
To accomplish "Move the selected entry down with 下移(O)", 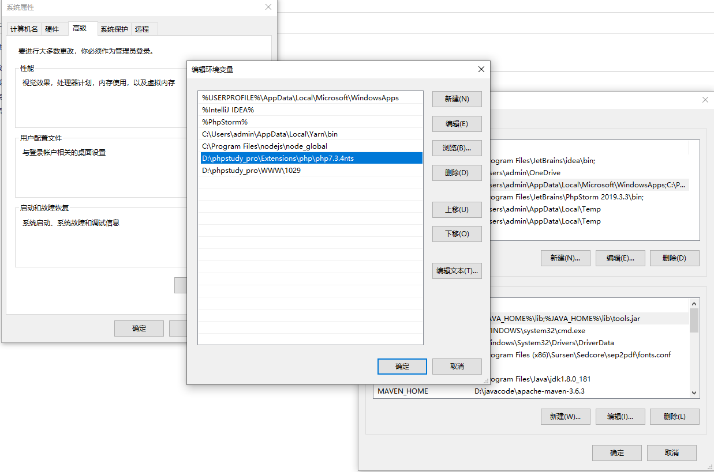I will pyautogui.click(x=457, y=233).
